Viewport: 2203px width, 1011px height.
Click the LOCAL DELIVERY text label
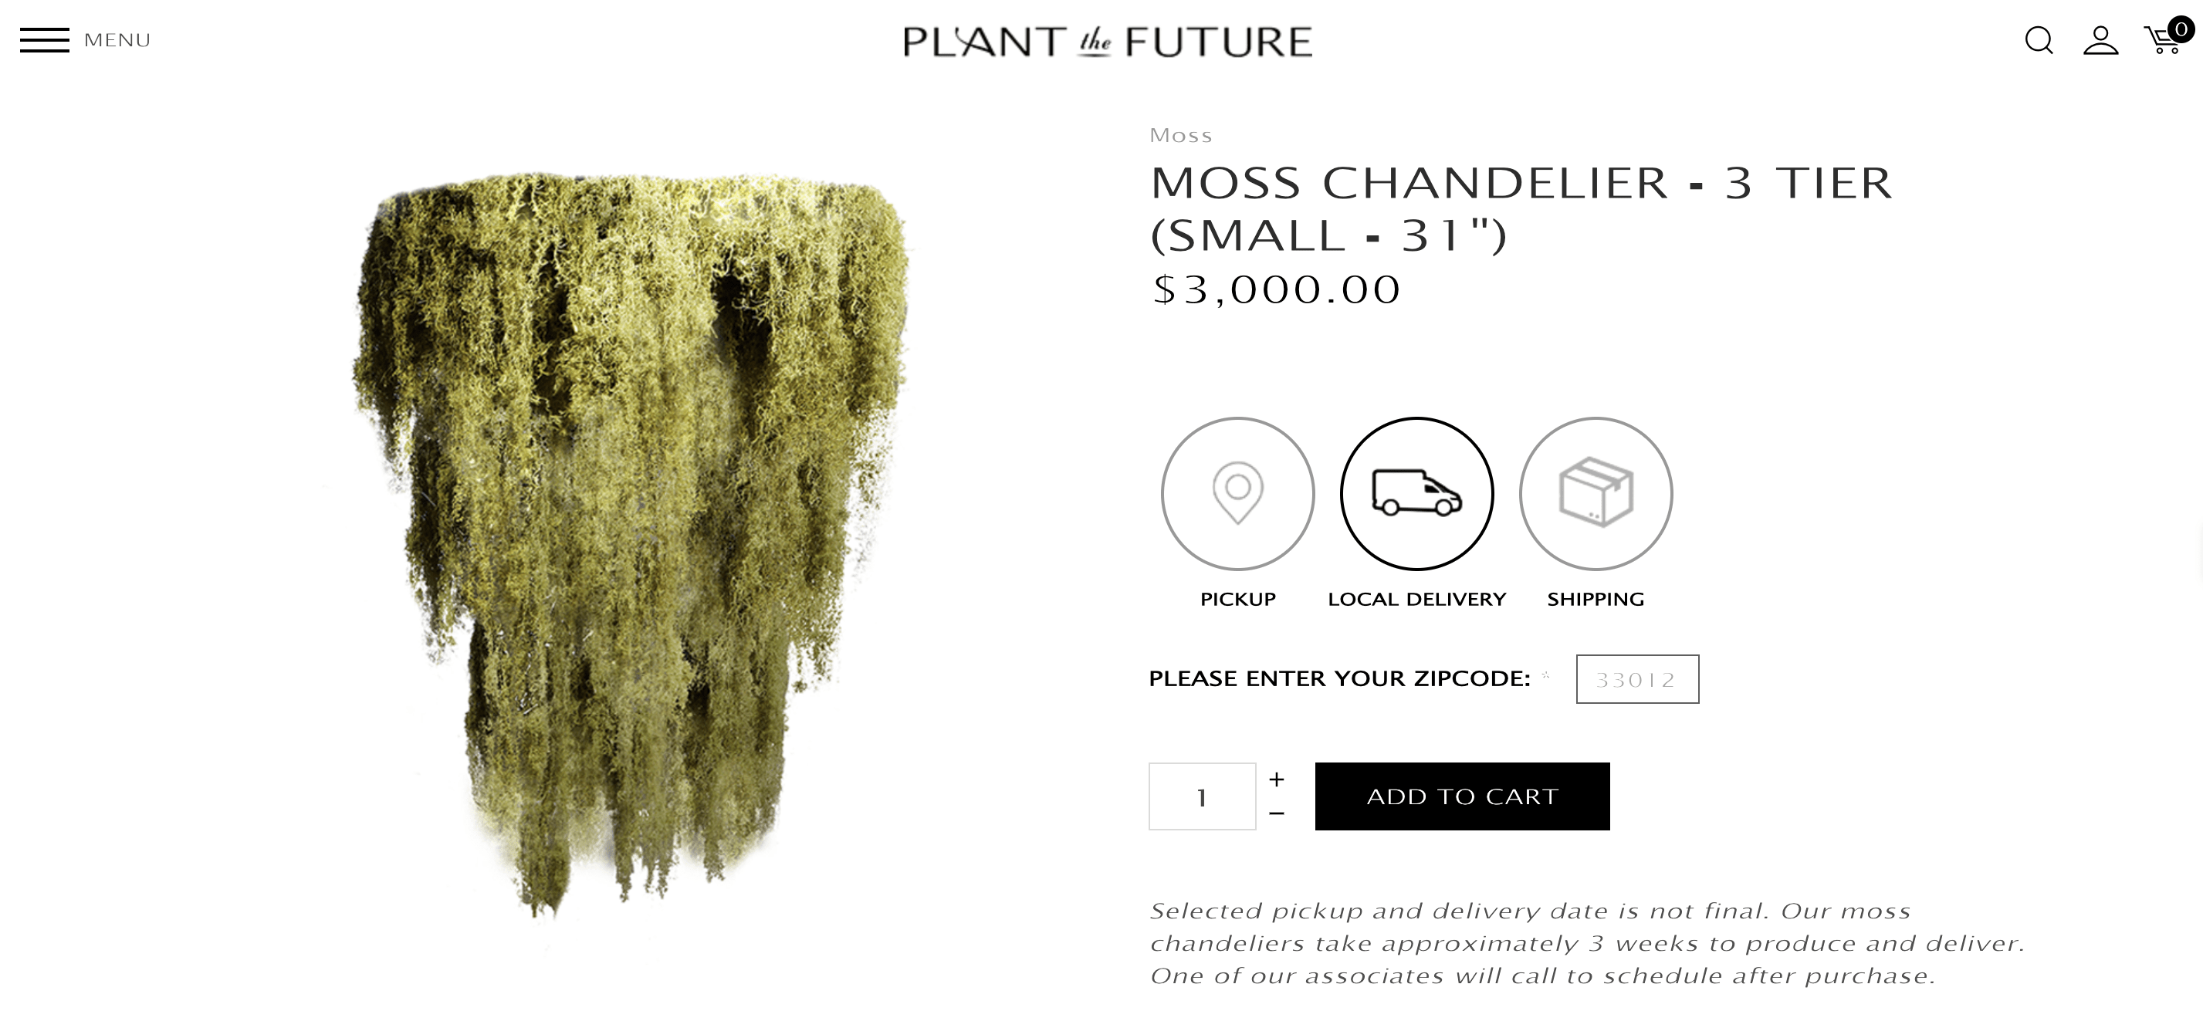tap(1417, 600)
